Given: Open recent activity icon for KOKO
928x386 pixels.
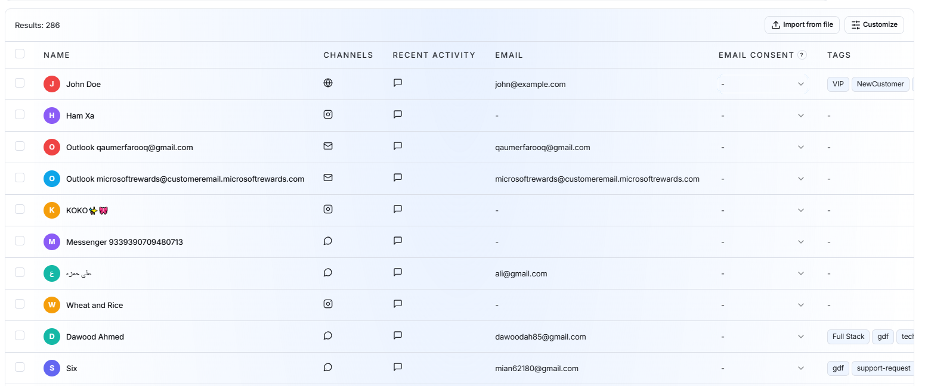Looking at the screenshot, I should [x=398, y=209].
